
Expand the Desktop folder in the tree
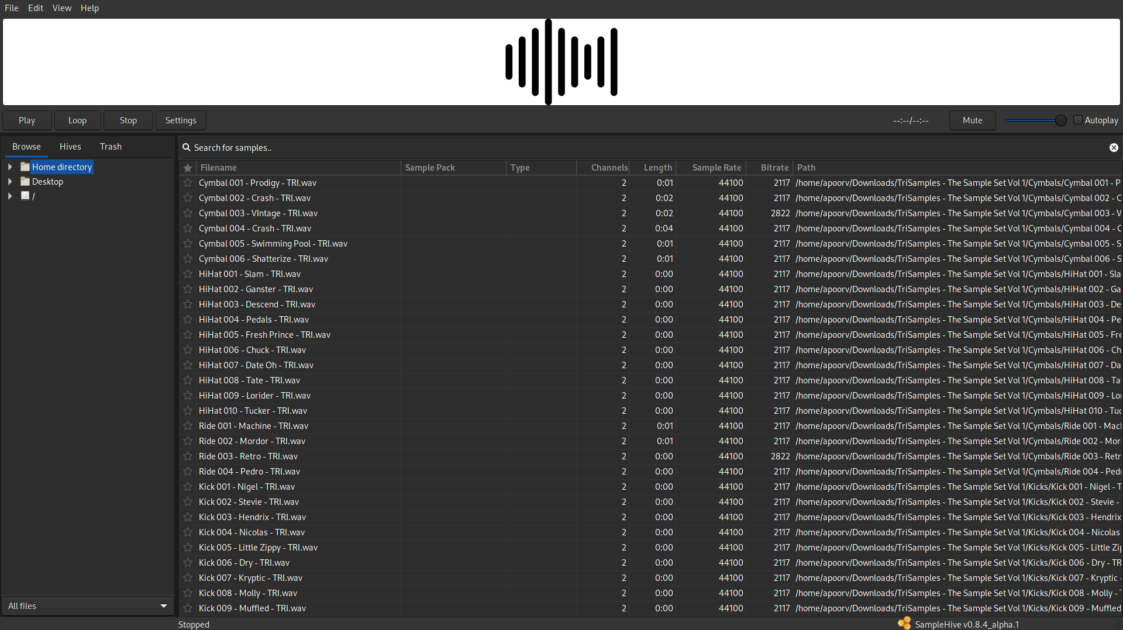(10, 181)
